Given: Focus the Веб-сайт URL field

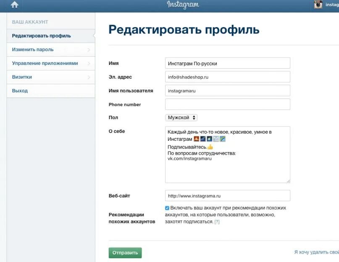Looking at the screenshot, I should pos(227,196).
